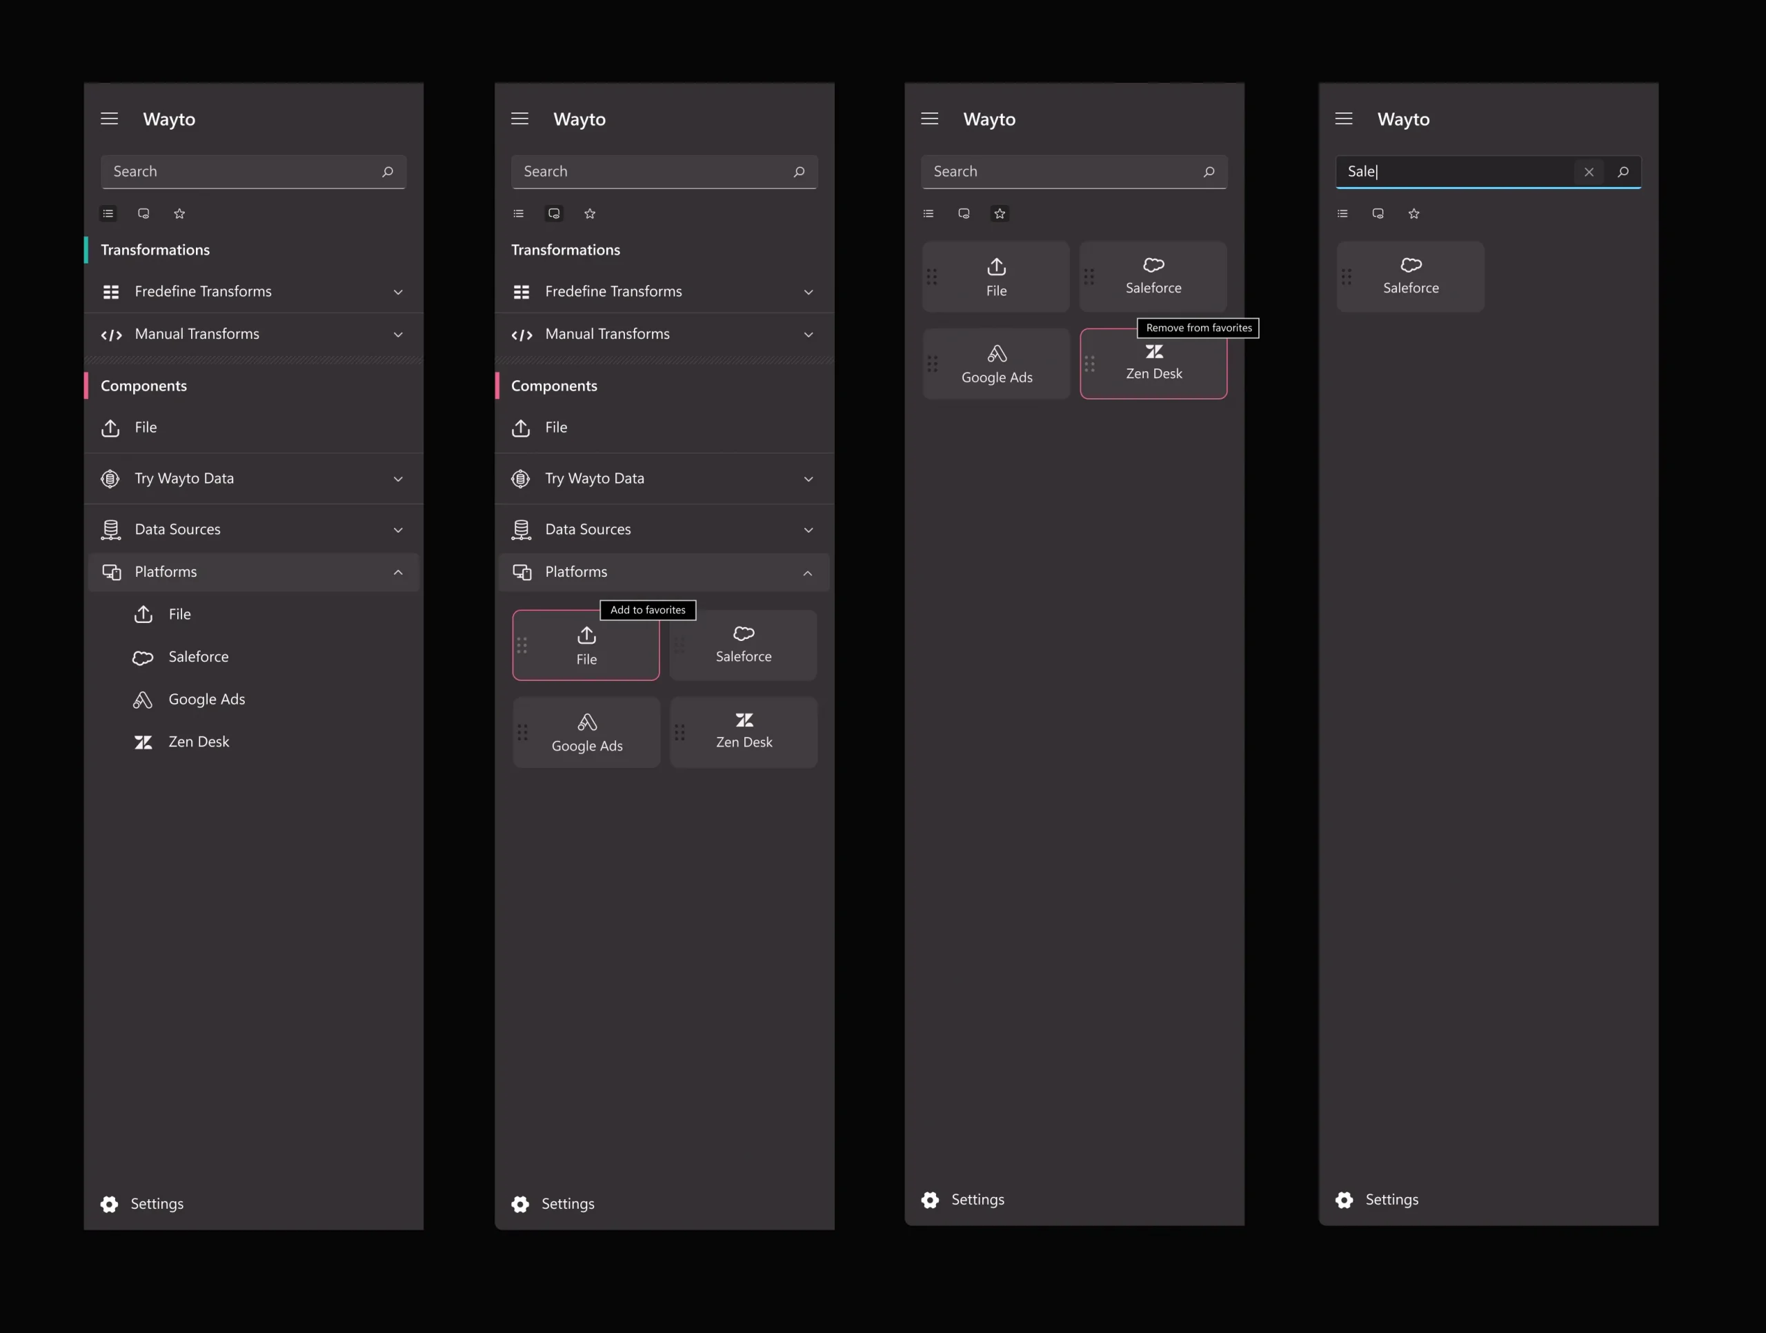Focus Search field in third panel
Viewport: 1766px width, 1333px height.
1074,172
